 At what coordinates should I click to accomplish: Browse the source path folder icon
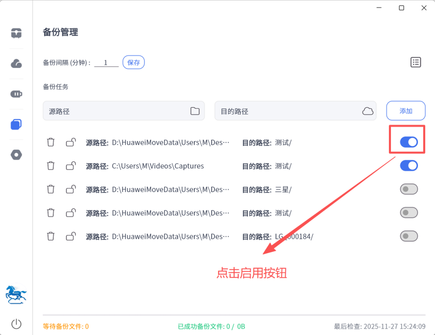[x=195, y=111]
